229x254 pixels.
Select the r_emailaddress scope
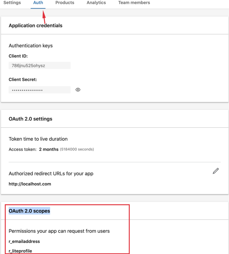[x=24, y=241]
